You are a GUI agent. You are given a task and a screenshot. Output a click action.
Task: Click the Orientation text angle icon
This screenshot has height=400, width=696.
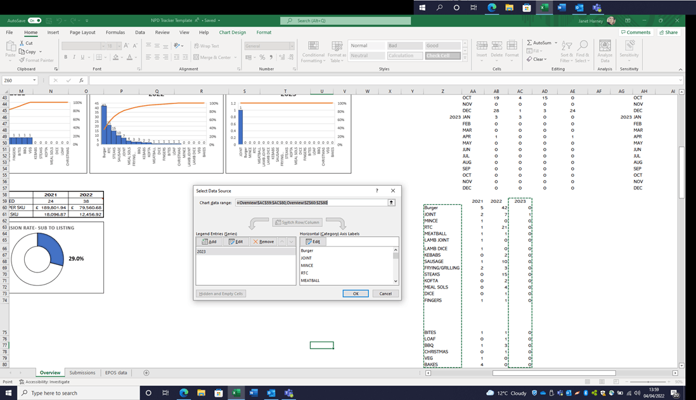[x=177, y=46]
